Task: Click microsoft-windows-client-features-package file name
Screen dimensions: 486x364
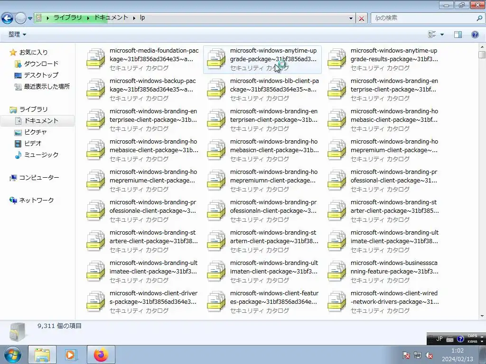Action: [x=274, y=298]
